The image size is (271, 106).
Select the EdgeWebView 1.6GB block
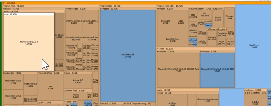pyautogui.click(x=172, y=40)
